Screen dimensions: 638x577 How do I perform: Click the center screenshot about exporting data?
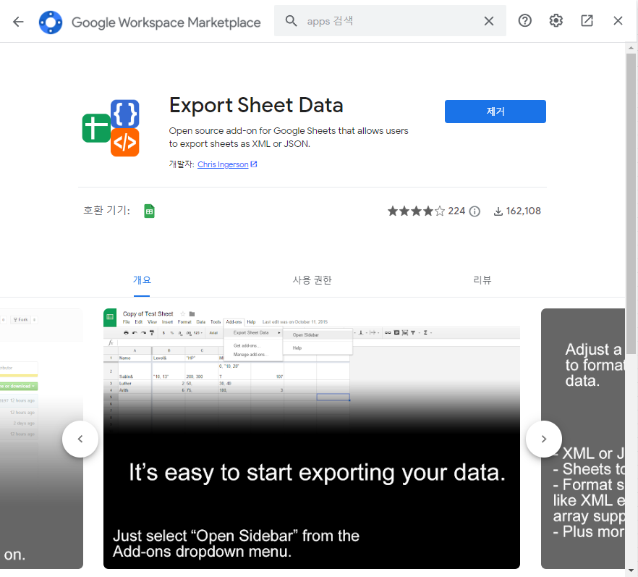(312, 439)
